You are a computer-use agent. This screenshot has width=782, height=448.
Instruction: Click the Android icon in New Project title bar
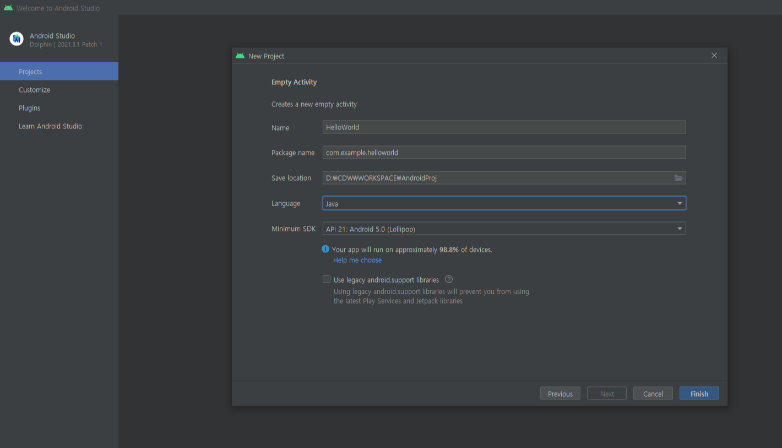pos(240,56)
